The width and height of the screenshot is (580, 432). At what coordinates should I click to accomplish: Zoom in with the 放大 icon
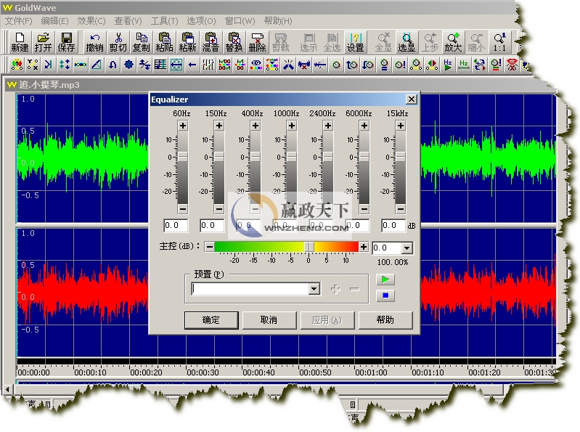pyautogui.click(x=453, y=42)
